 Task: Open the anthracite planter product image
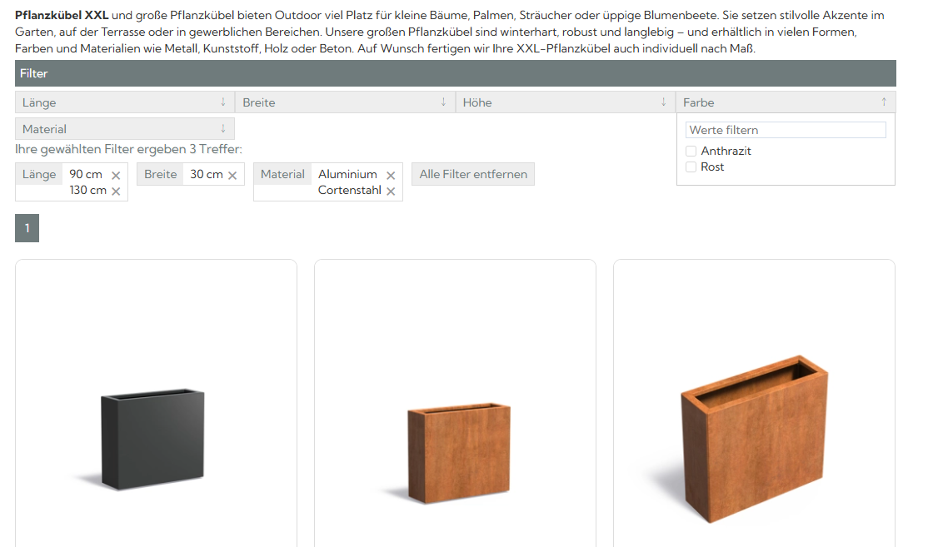(152, 440)
